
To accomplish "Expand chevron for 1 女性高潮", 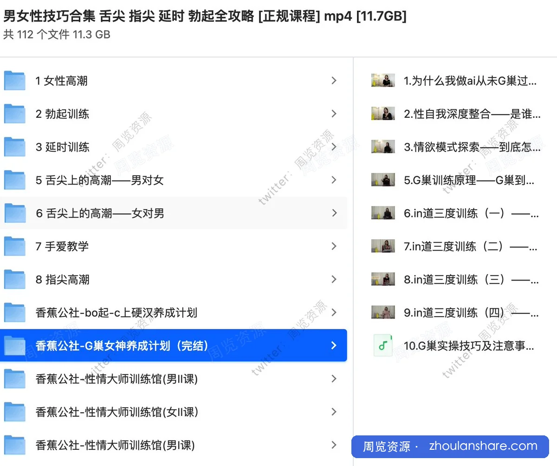I will 334,81.
